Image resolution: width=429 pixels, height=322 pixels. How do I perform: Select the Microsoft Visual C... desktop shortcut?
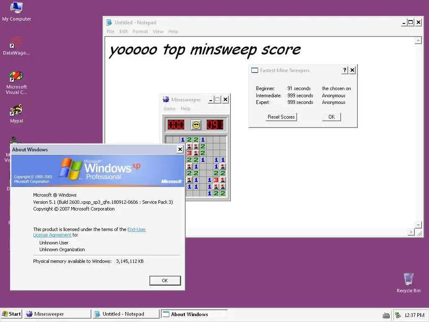click(16, 83)
